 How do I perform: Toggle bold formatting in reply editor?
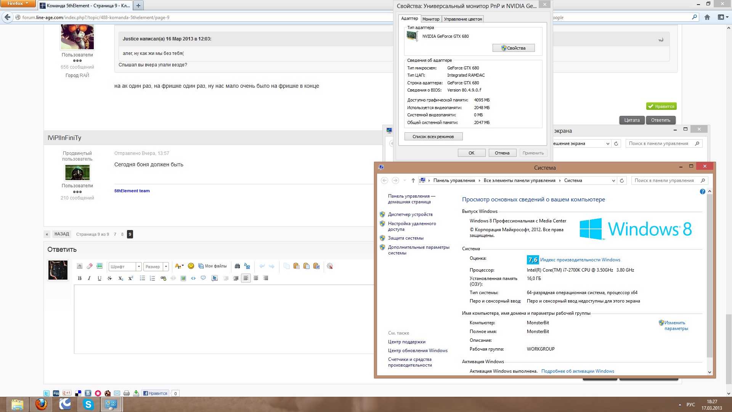click(x=80, y=278)
